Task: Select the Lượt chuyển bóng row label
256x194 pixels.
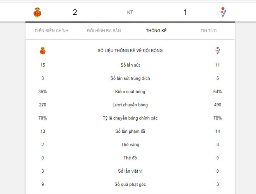Action: tap(130, 105)
